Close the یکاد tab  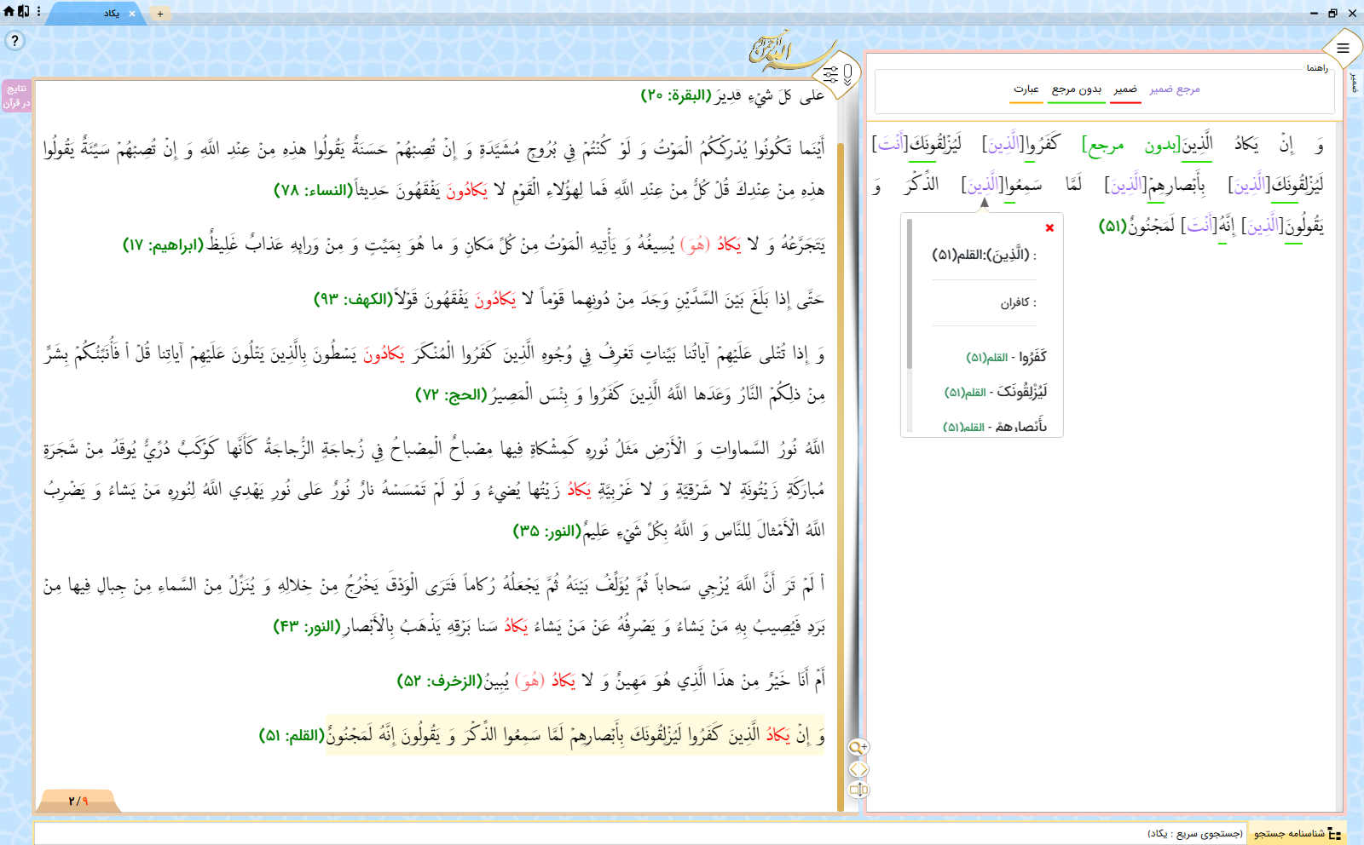132,14
